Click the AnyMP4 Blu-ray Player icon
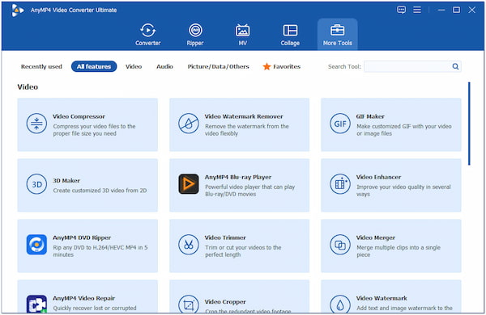Viewport: 486px width, 315px height. pyautogui.click(x=189, y=184)
